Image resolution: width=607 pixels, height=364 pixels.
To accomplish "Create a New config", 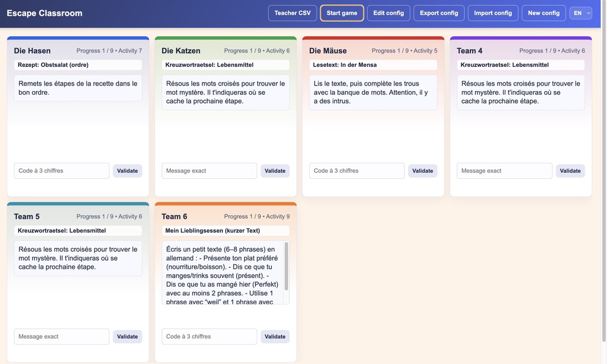I will point(544,13).
